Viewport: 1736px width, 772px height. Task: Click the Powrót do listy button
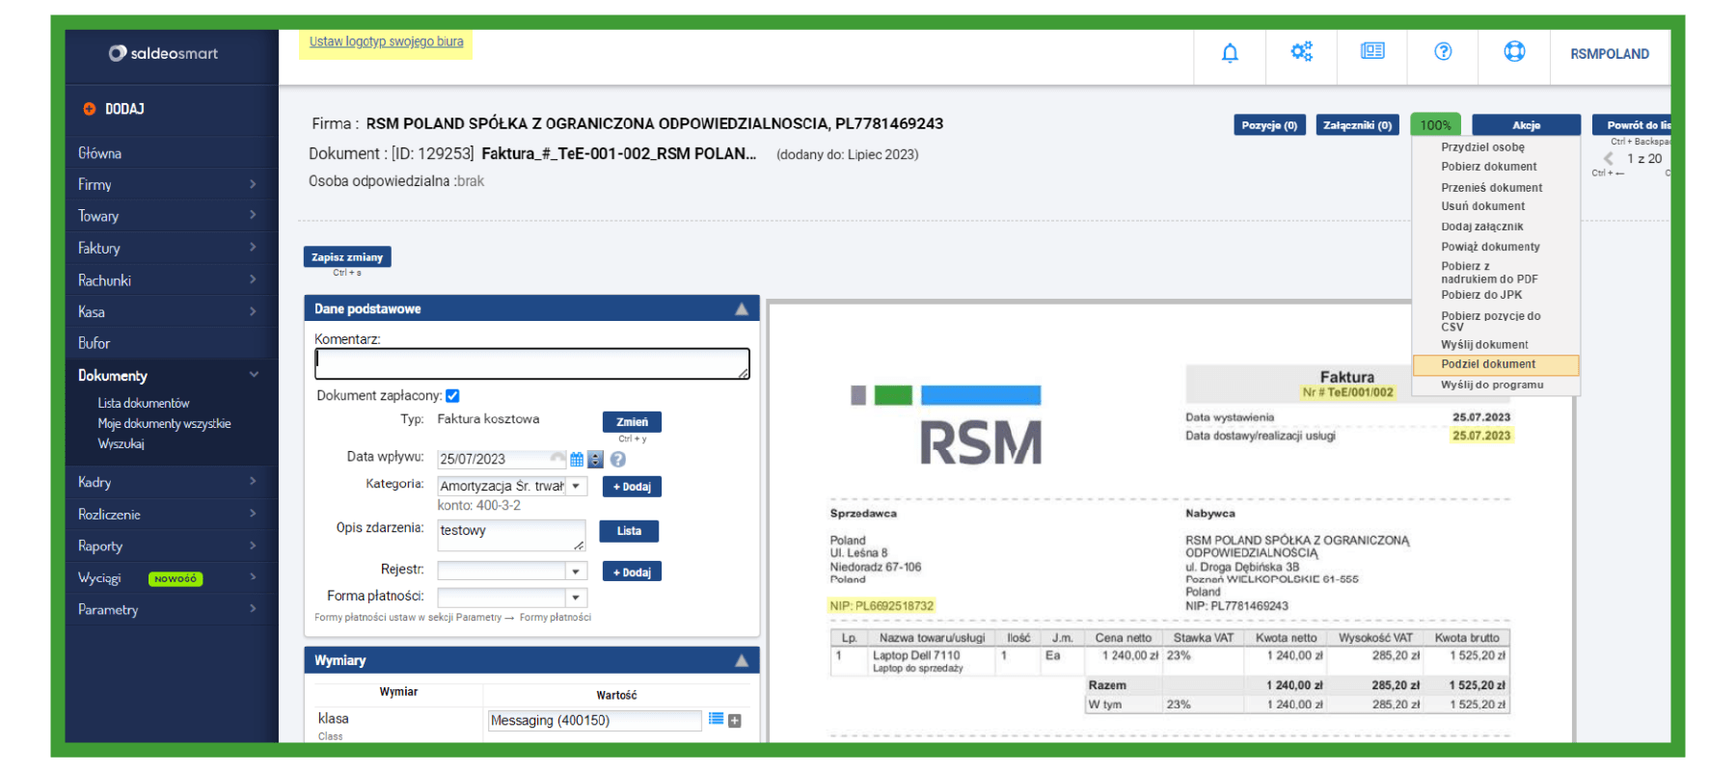(1632, 125)
